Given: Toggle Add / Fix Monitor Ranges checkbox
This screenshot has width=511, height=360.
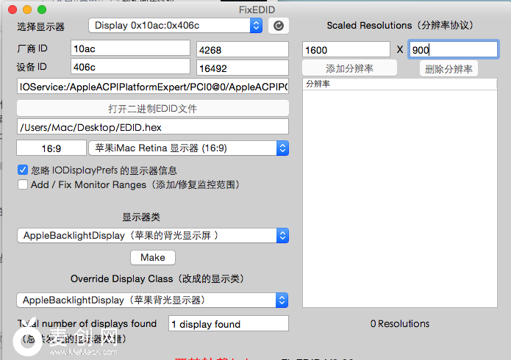Looking at the screenshot, I should [x=23, y=185].
